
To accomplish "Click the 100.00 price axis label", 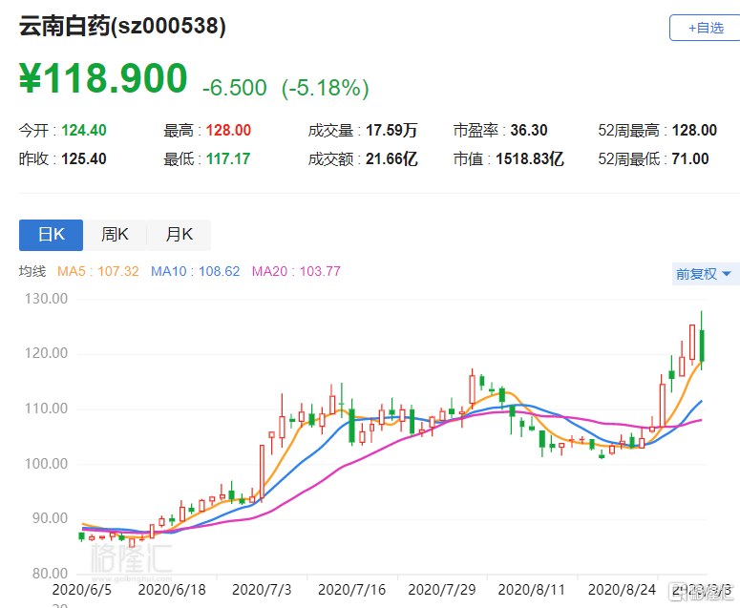I will [46, 464].
